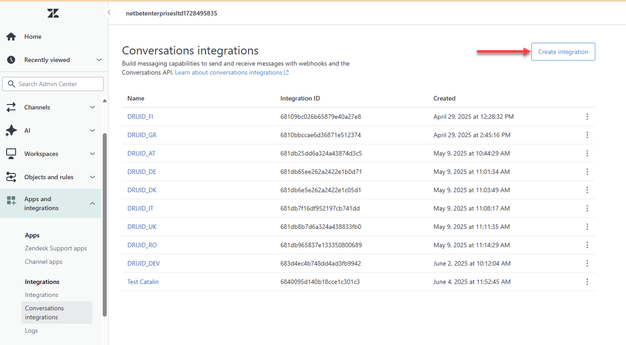Screen dimensions: 626x345
Task: Open the DRUID_DE integration
Action: [142, 171]
